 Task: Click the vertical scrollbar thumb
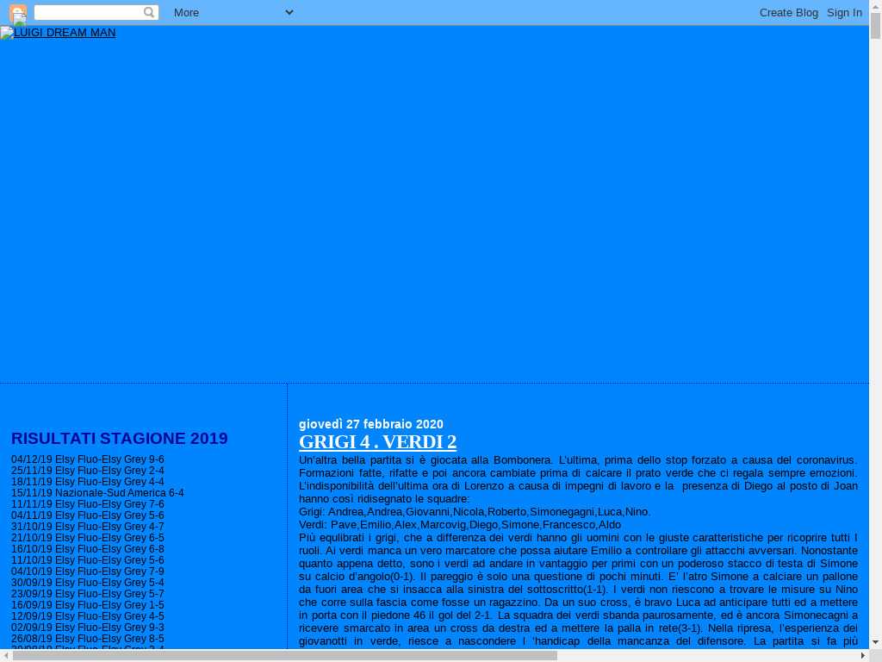coord(875,26)
